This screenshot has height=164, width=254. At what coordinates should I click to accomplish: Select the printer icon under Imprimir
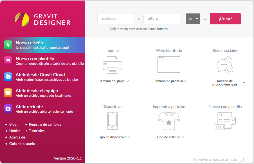pyautogui.click(x=113, y=65)
